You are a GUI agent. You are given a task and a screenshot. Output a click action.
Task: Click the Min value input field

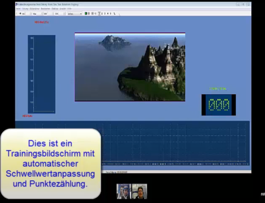(x=28, y=14)
